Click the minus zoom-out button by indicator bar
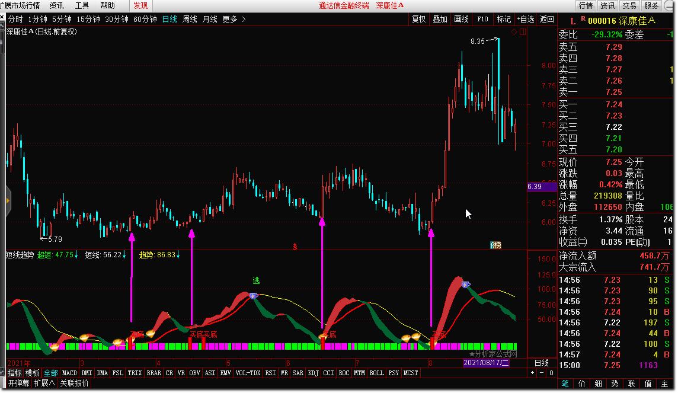This screenshot has height=393, width=678. coord(542,373)
